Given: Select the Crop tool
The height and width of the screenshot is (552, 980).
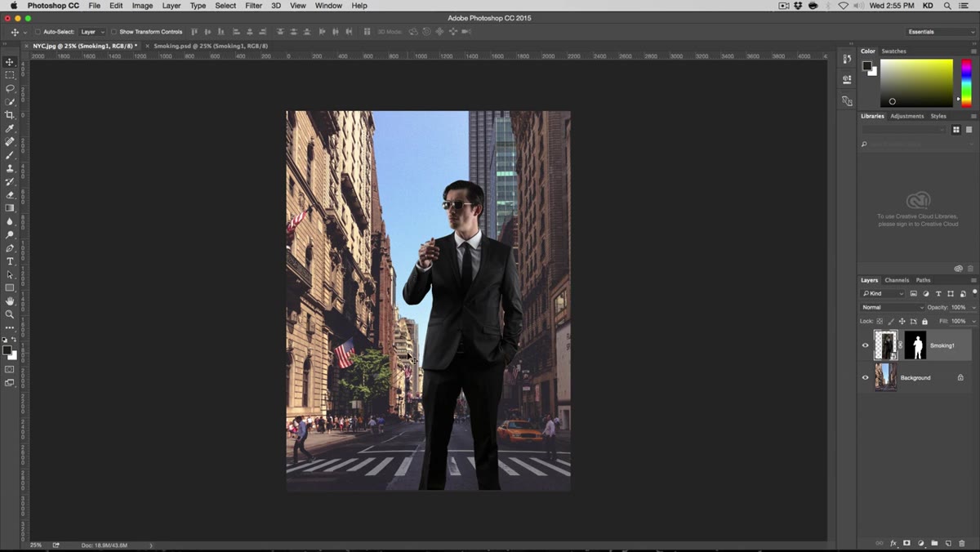Looking at the screenshot, I should click(x=10, y=115).
